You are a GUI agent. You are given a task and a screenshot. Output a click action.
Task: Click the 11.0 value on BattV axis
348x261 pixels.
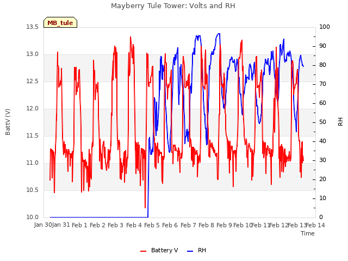[x=33, y=163]
